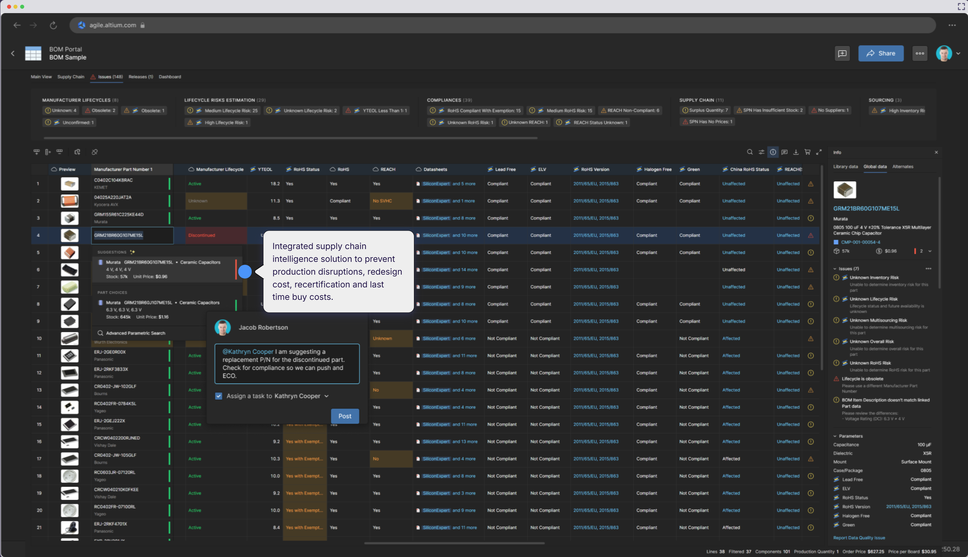Toggle the Info panel icon

click(x=773, y=152)
